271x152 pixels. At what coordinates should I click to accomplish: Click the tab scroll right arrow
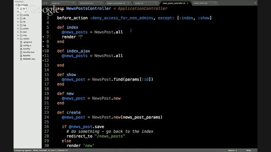coord(46,3)
